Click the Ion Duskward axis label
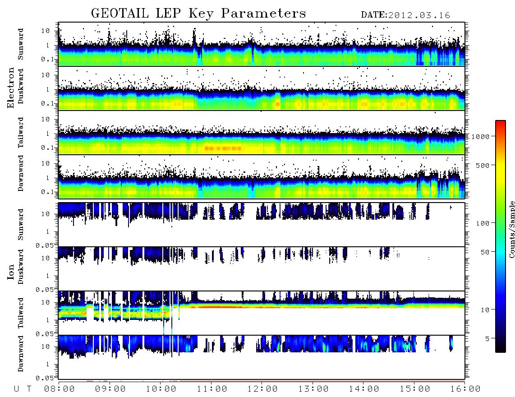This screenshot has width=515, height=397. [x=21, y=267]
